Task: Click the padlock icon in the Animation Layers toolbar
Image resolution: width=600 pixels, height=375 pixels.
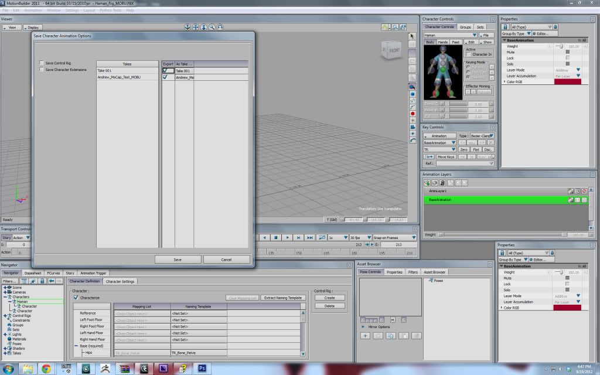Action: (442, 183)
